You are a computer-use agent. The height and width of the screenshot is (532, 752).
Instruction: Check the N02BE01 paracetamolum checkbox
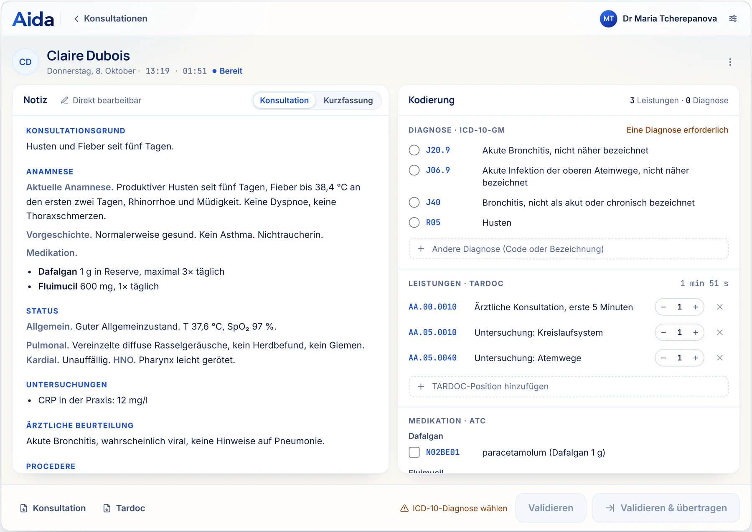tap(414, 452)
